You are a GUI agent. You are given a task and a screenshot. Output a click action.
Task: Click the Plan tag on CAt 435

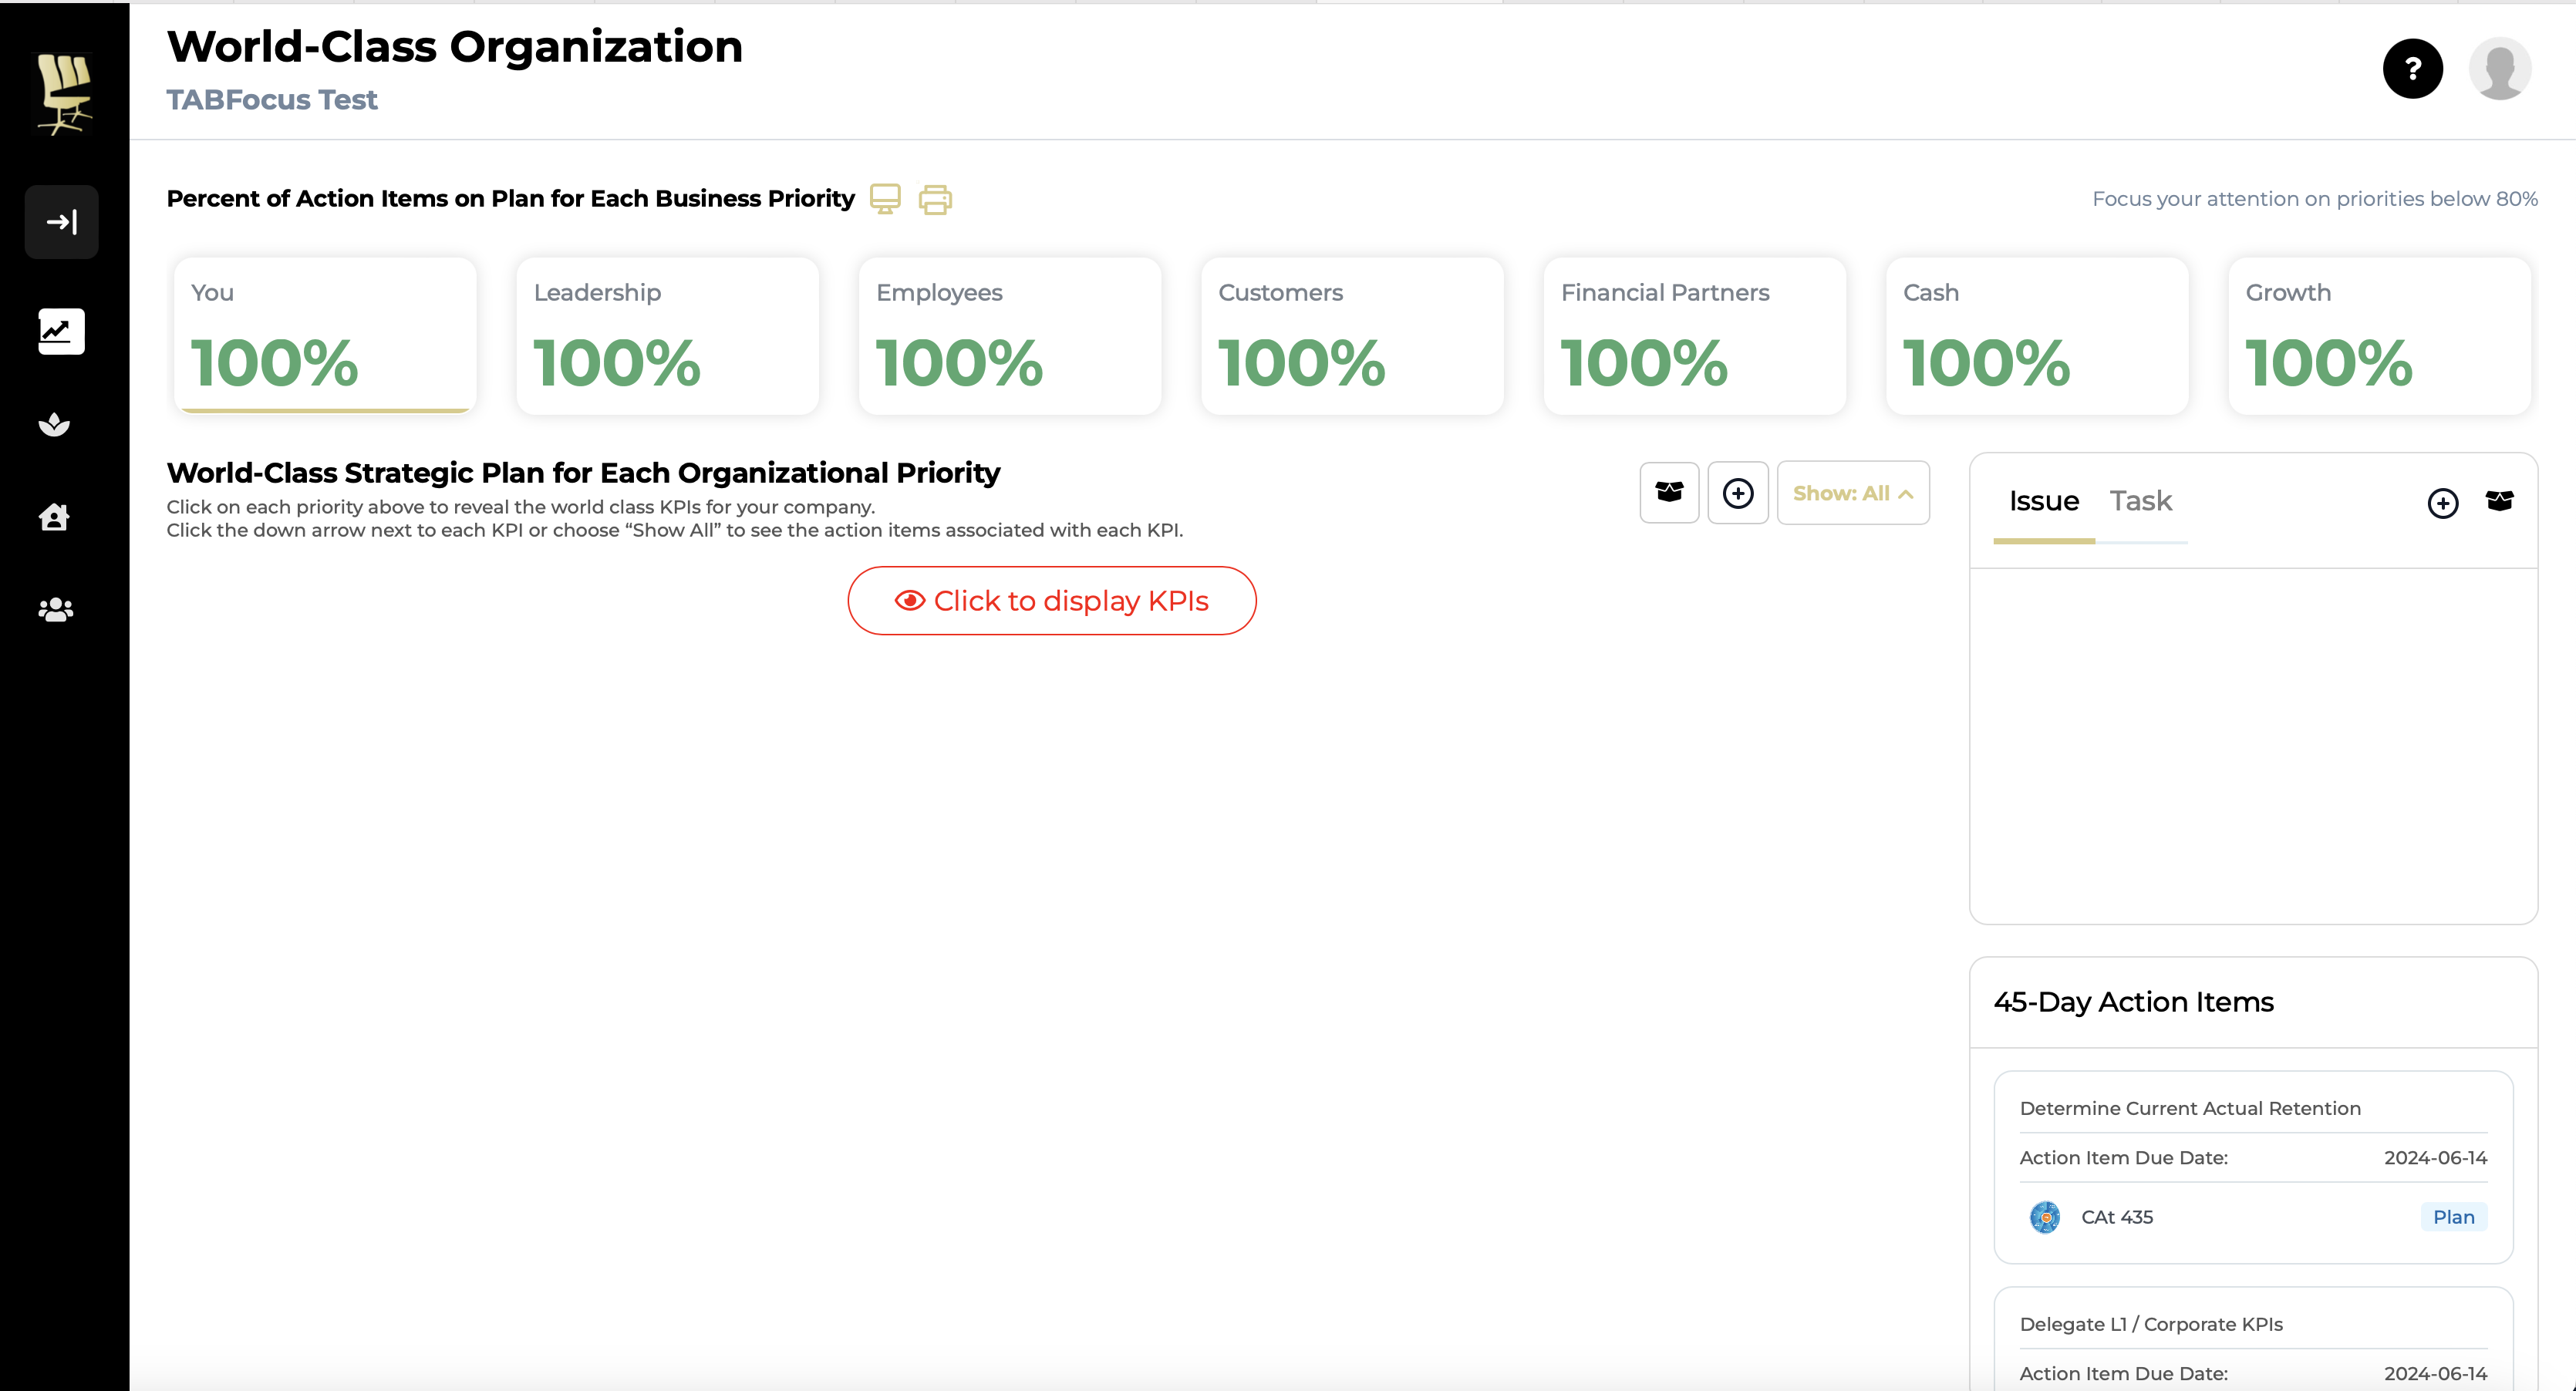(x=2454, y=1217)
